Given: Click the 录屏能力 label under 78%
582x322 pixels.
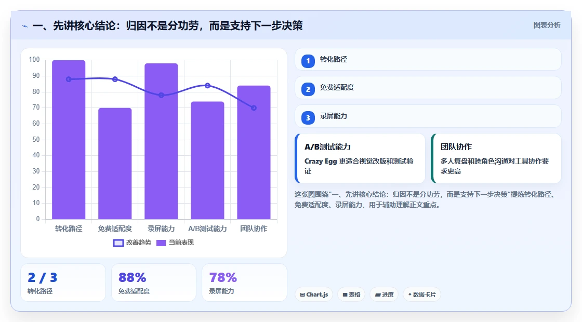Looking at the screenshot, I should point(221,291).
